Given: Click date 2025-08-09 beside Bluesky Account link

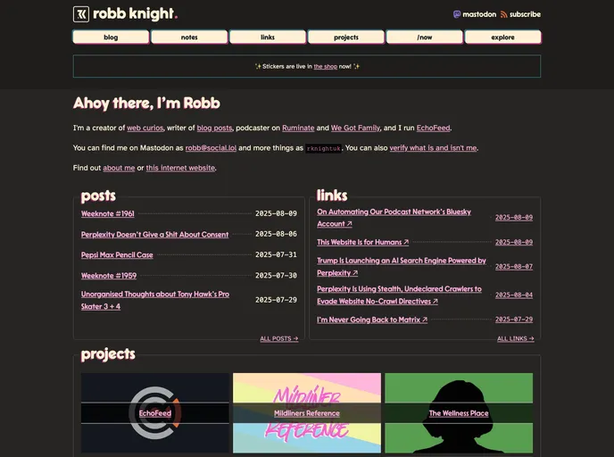Looking at the screenshot, I should (x=514, y=217).
